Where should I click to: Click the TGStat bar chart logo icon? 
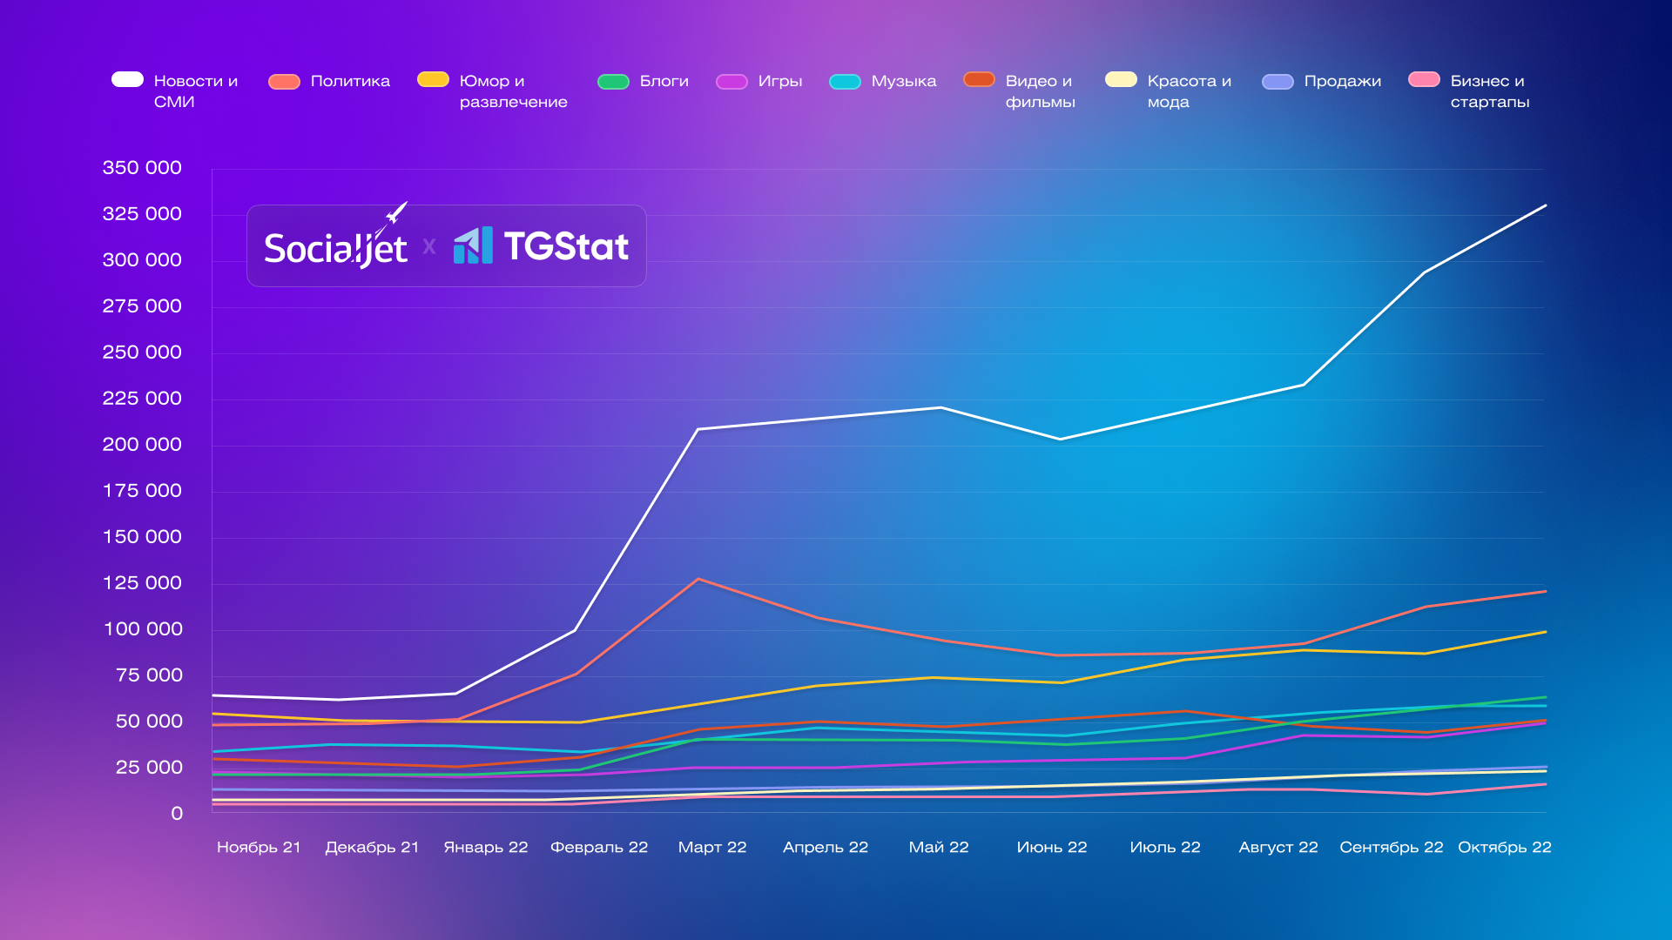(x=473, y=245)
